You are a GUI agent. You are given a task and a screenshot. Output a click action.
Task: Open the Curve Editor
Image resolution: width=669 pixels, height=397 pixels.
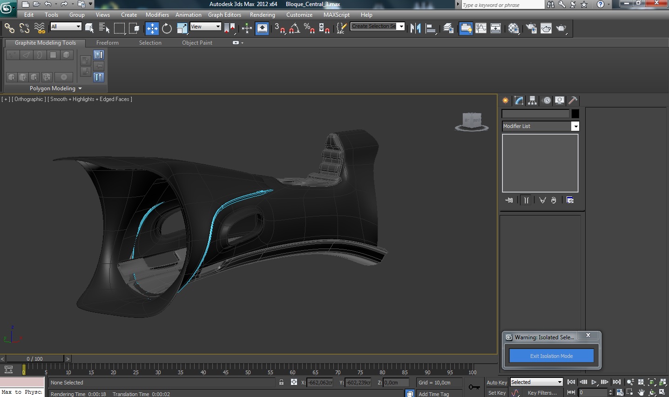coord(481,28)
